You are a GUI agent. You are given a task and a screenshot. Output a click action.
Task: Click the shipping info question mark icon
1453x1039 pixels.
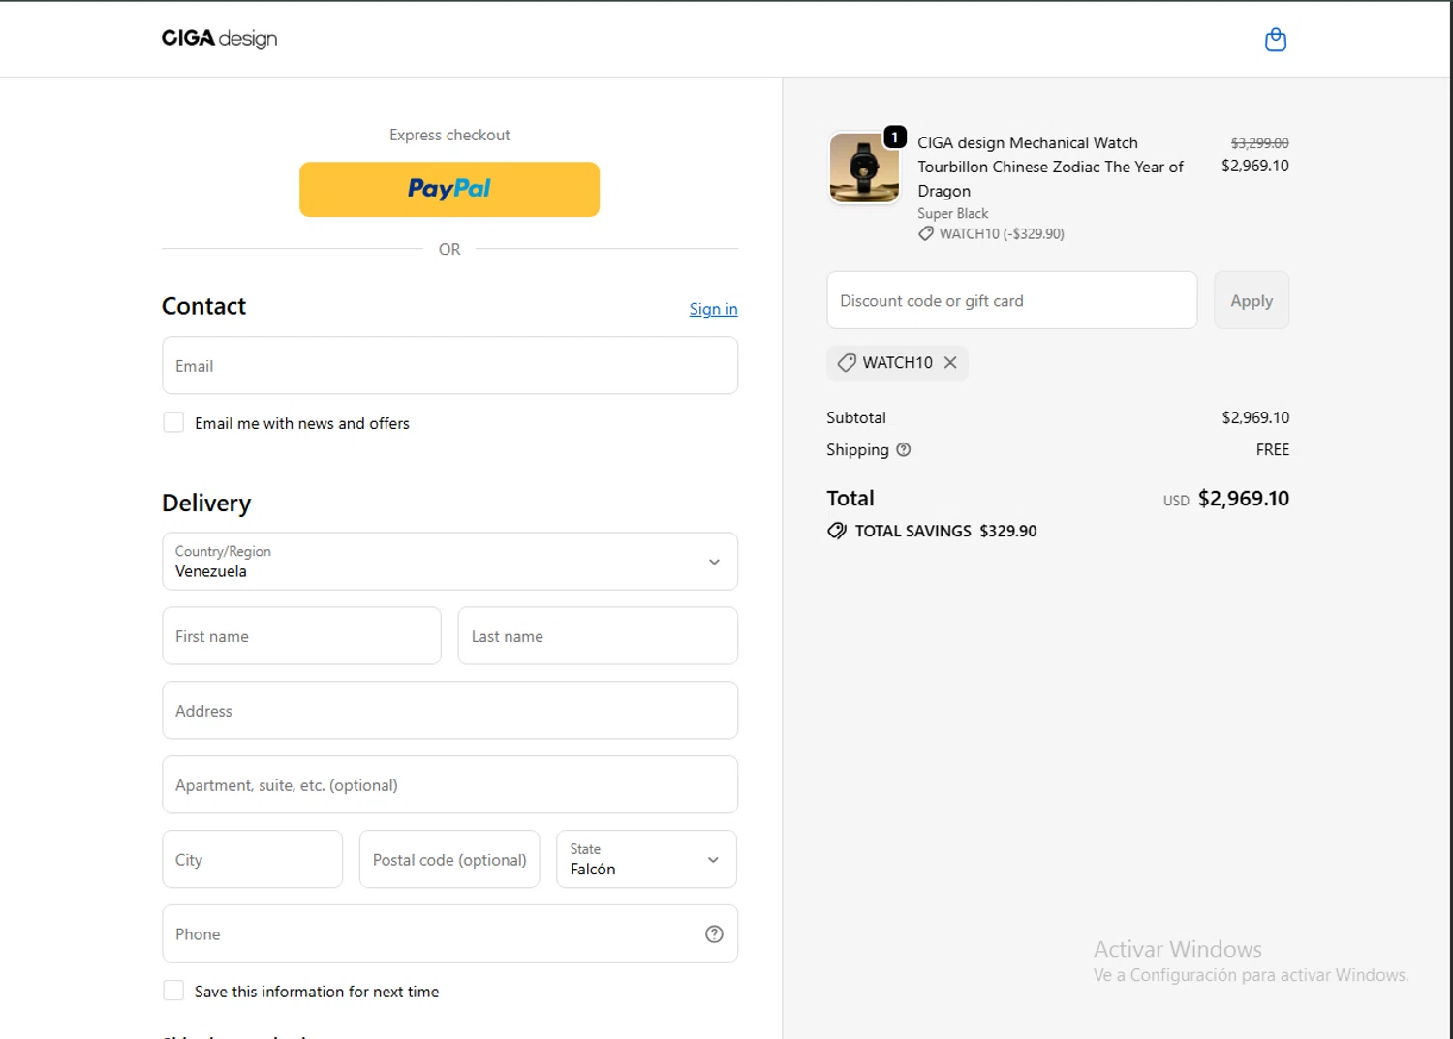(x=904, y=449)
